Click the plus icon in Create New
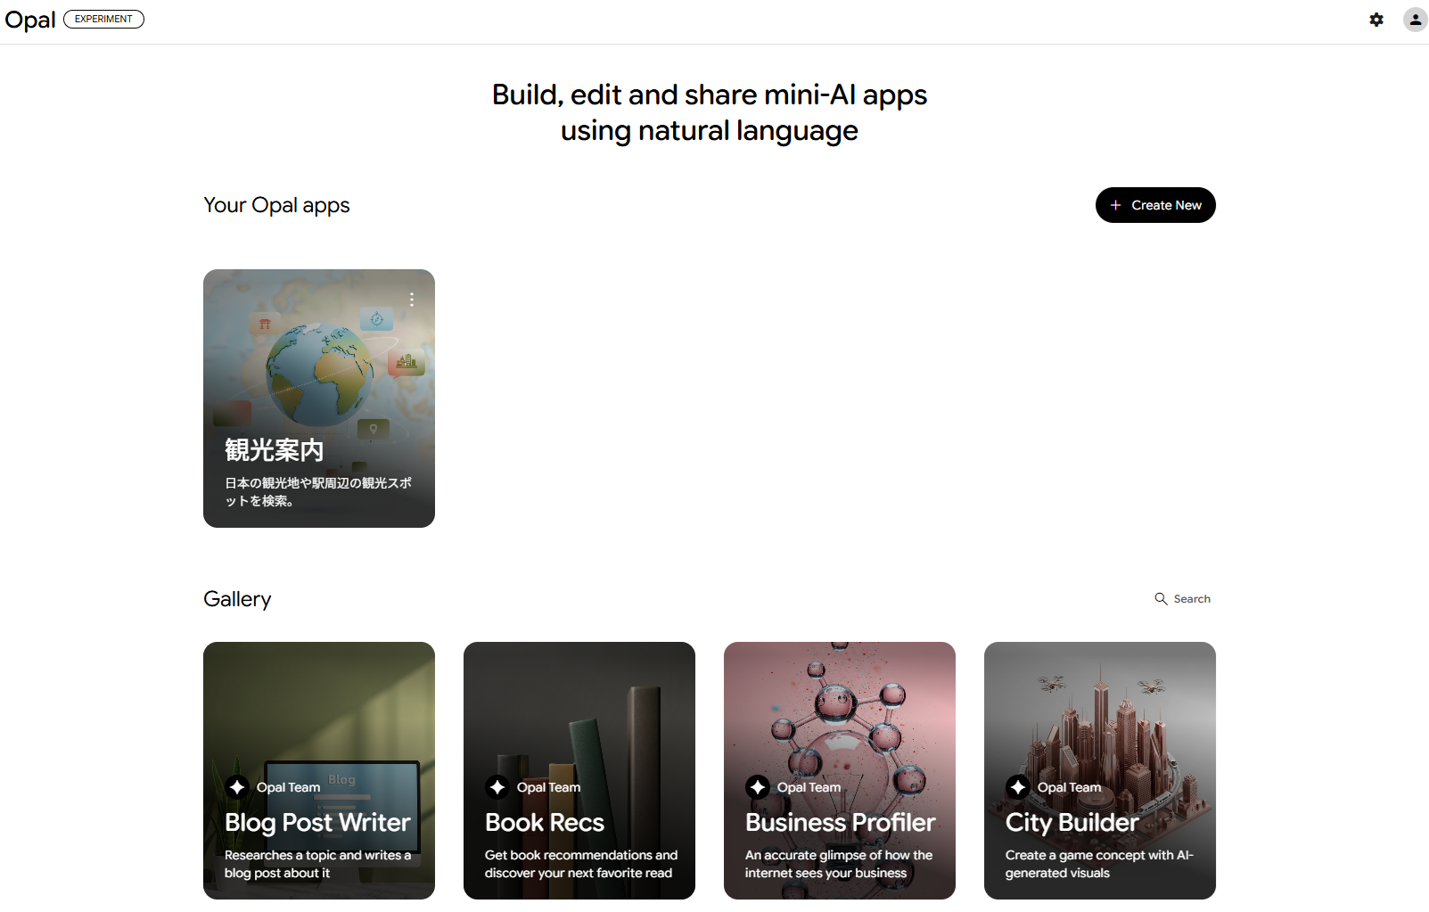 coord(1115,205)
